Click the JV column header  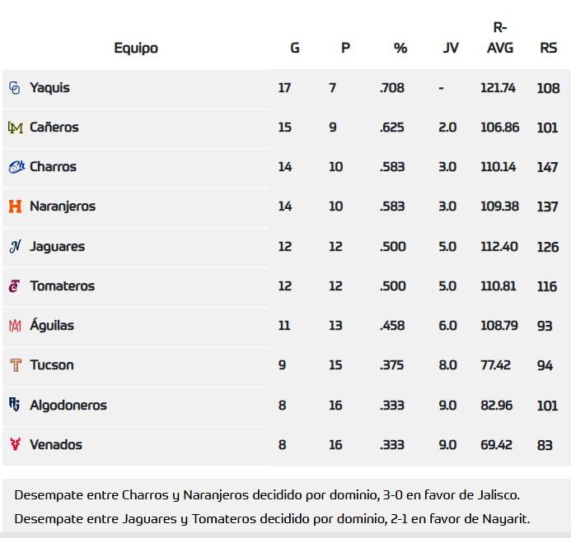[x=451, y=48]
